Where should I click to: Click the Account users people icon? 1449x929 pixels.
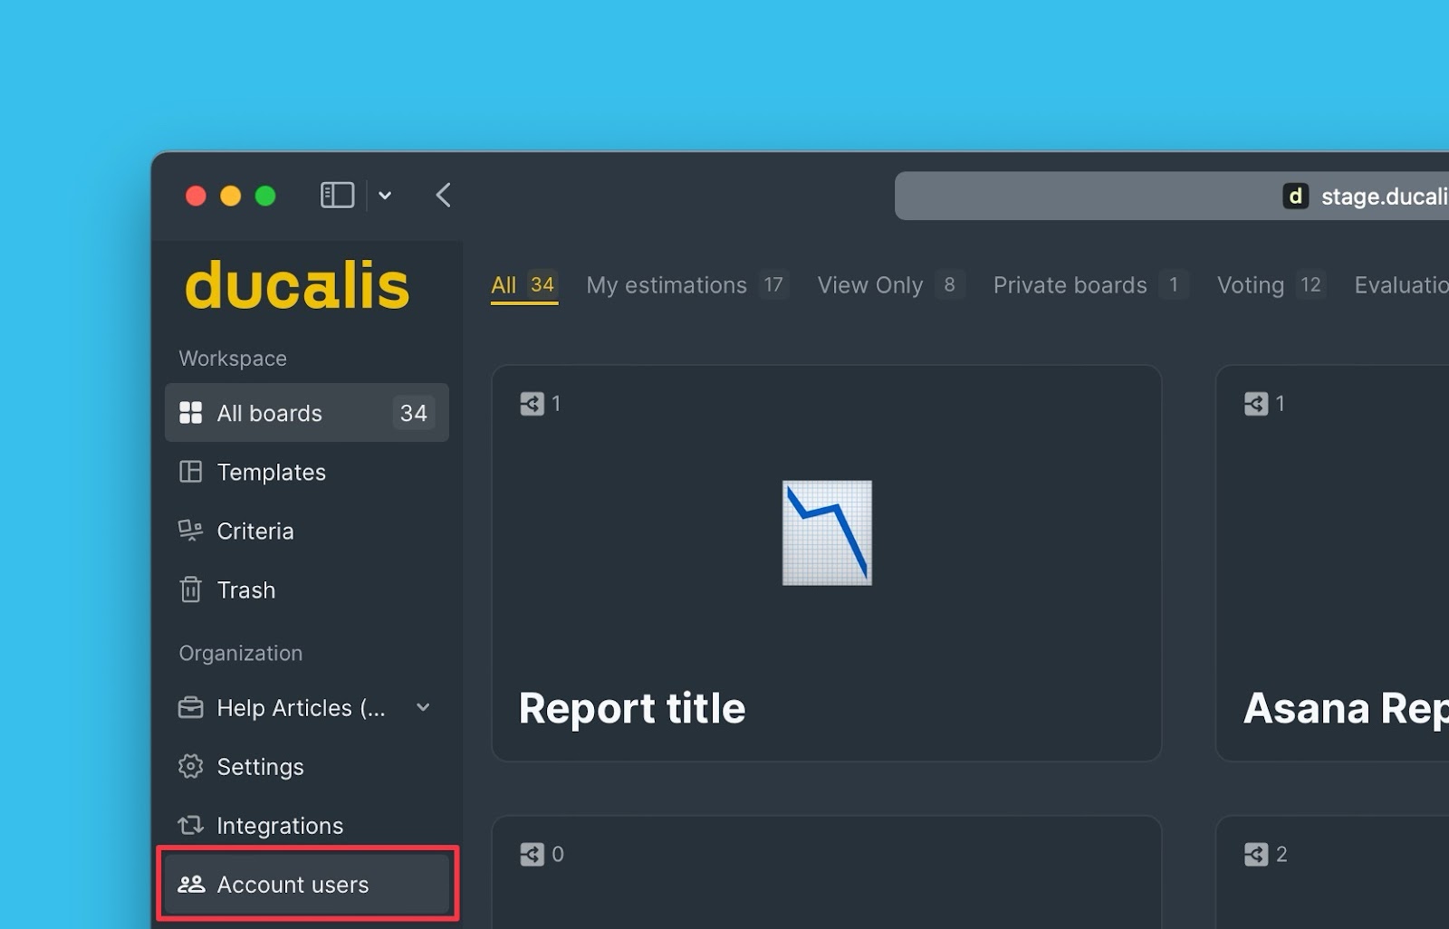190,884
